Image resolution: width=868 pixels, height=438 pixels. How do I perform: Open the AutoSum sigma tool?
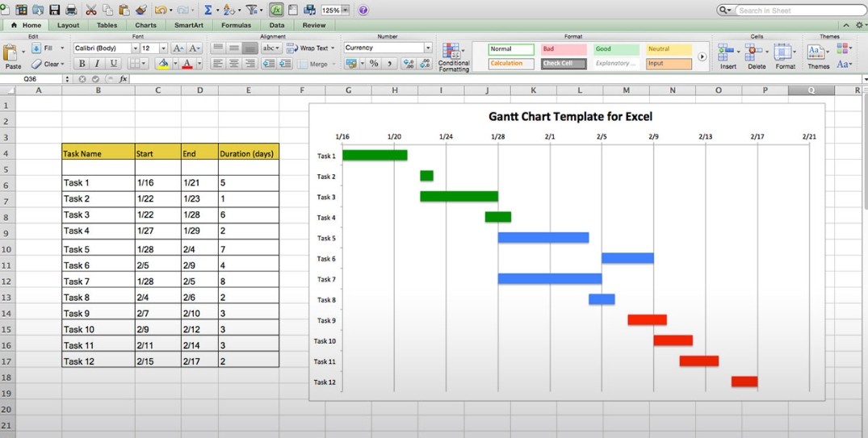208,10
